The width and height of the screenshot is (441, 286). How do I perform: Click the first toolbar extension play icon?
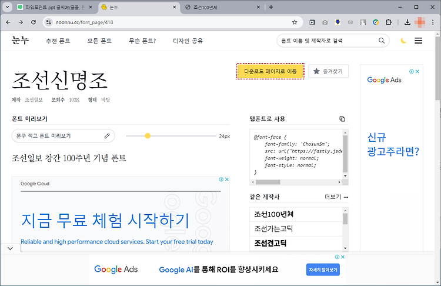[312, 22]
